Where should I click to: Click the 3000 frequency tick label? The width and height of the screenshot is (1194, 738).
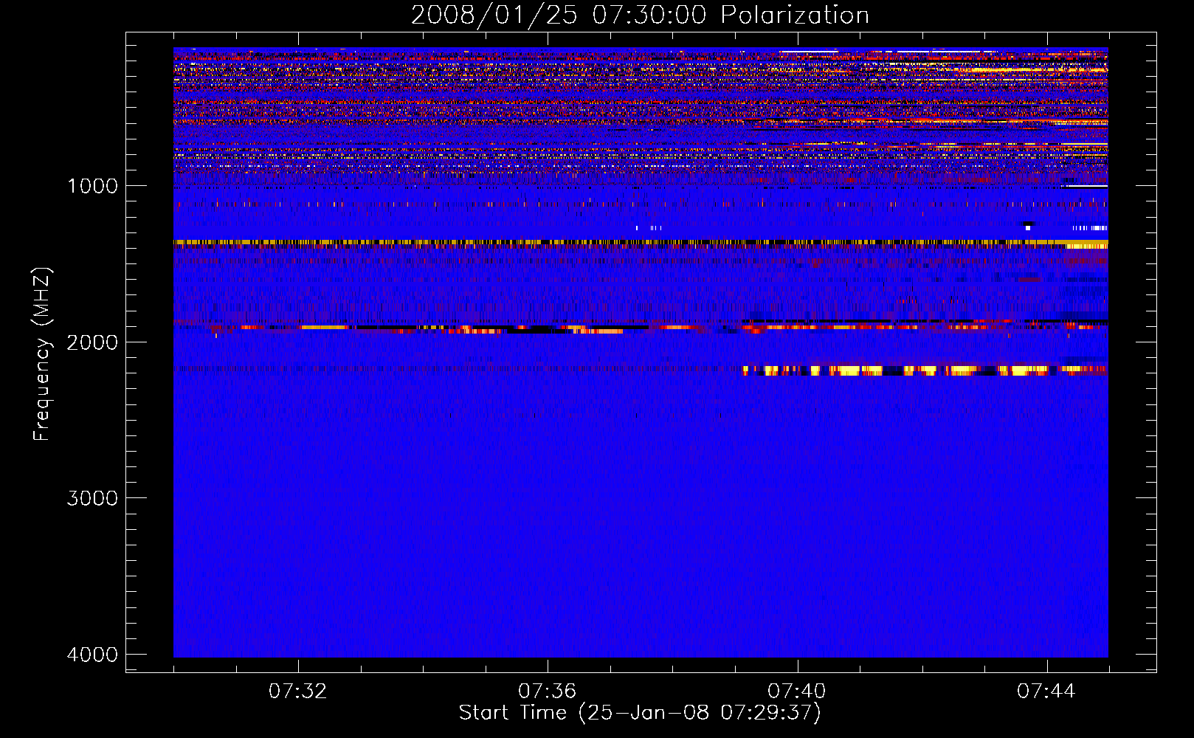coord(92,498)
